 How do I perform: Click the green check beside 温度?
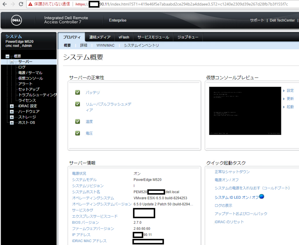[78, 121]
